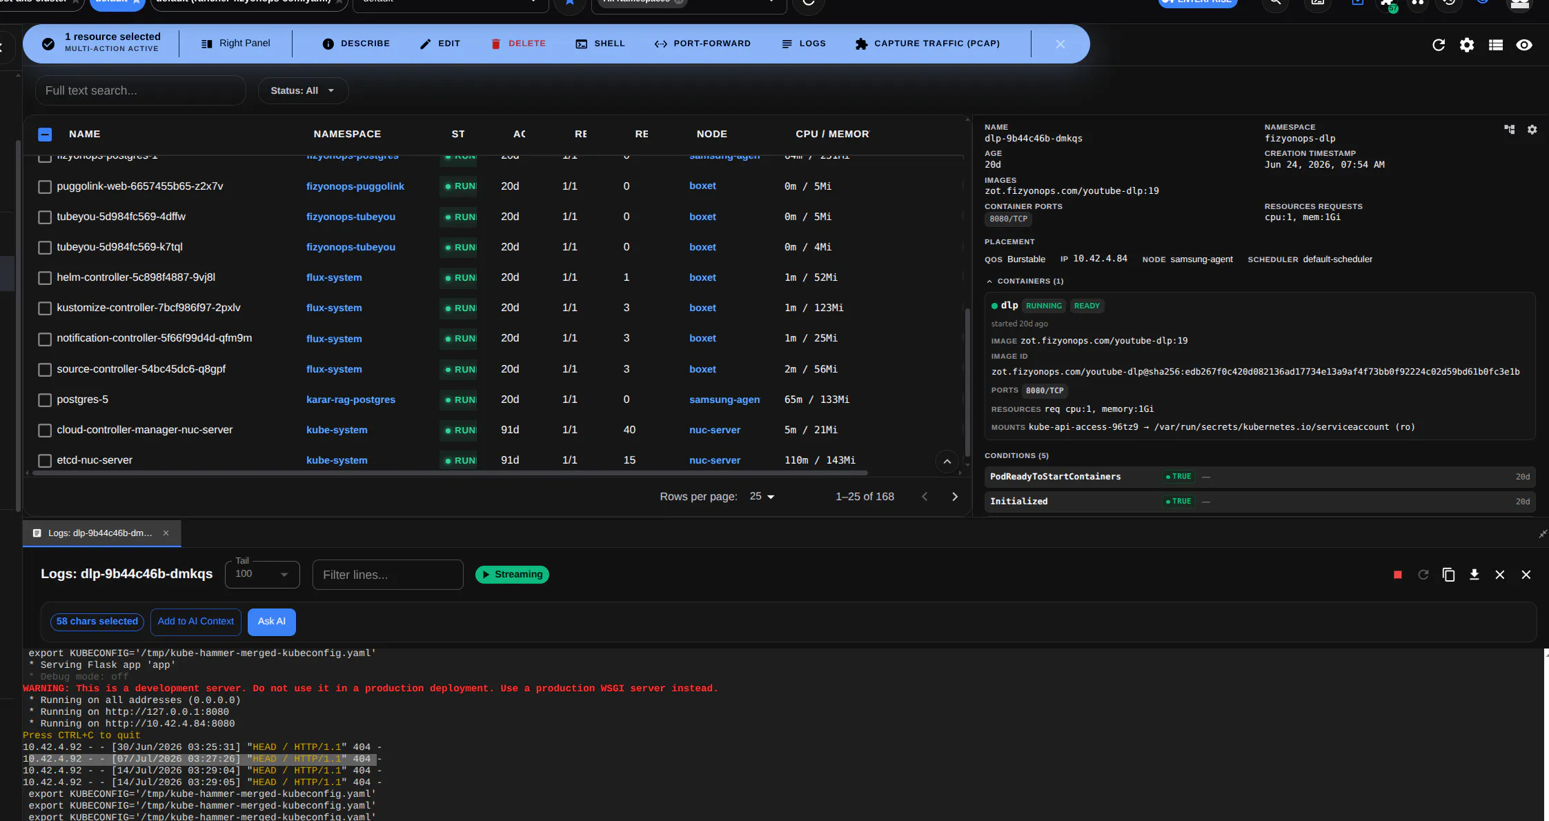Check puggolink-web-6657455b65-z2x7v row
This screenshot has height=821, width=1549.
pyautogui.click(x=45, y=186)
